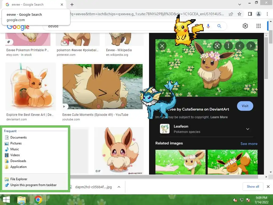The width and height of the screenshot is (273, 205).
Task: Click See more related images
Action: (x=249, y=144)
